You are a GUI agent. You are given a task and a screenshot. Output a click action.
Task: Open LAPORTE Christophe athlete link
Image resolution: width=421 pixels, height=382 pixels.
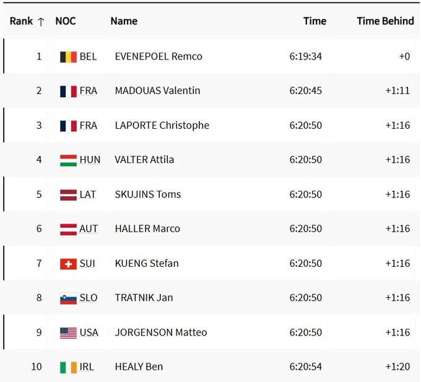(162, 125)
